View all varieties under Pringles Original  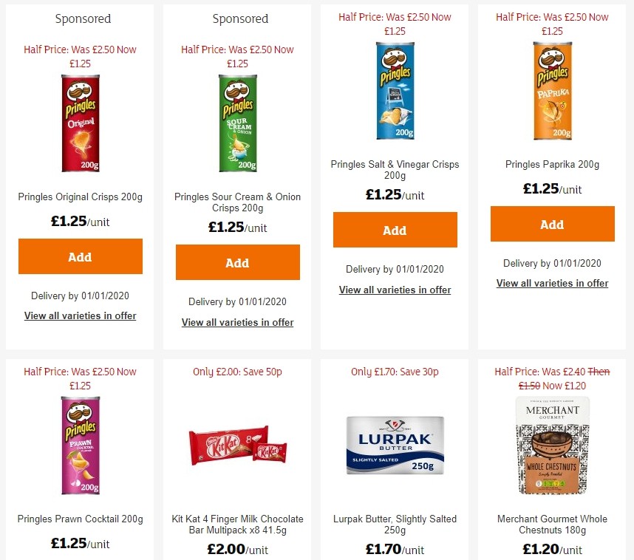pos(80,315)
